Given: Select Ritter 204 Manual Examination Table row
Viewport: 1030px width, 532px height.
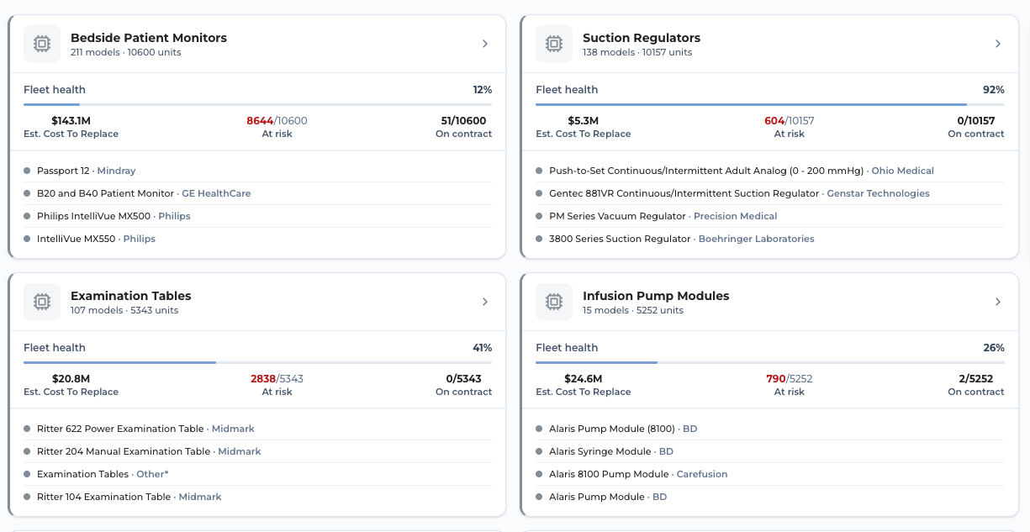Looking at the screenshot, I should 257,451.
